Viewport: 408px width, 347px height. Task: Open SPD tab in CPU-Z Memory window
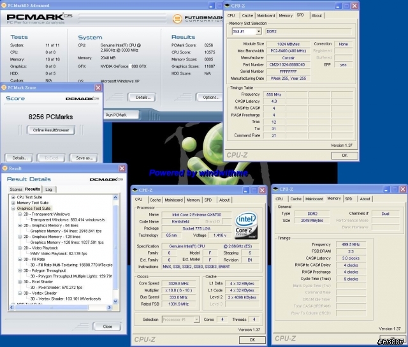[349, 199]
